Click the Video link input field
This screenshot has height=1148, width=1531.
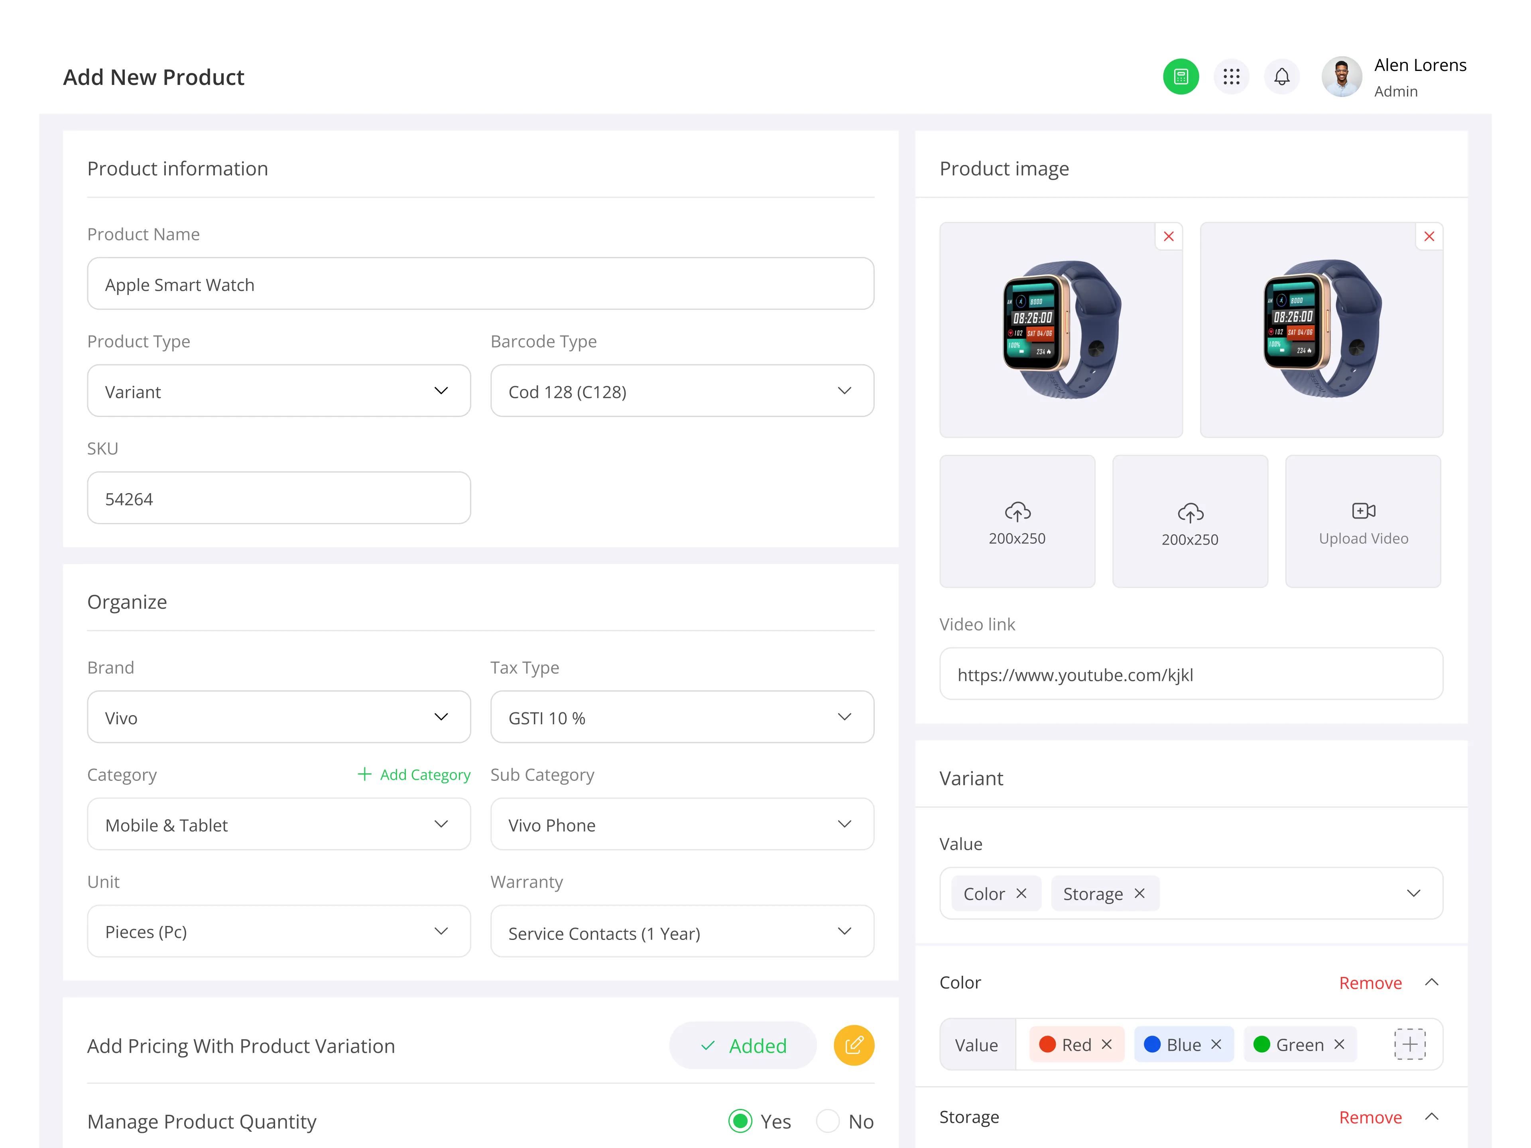1191,674
